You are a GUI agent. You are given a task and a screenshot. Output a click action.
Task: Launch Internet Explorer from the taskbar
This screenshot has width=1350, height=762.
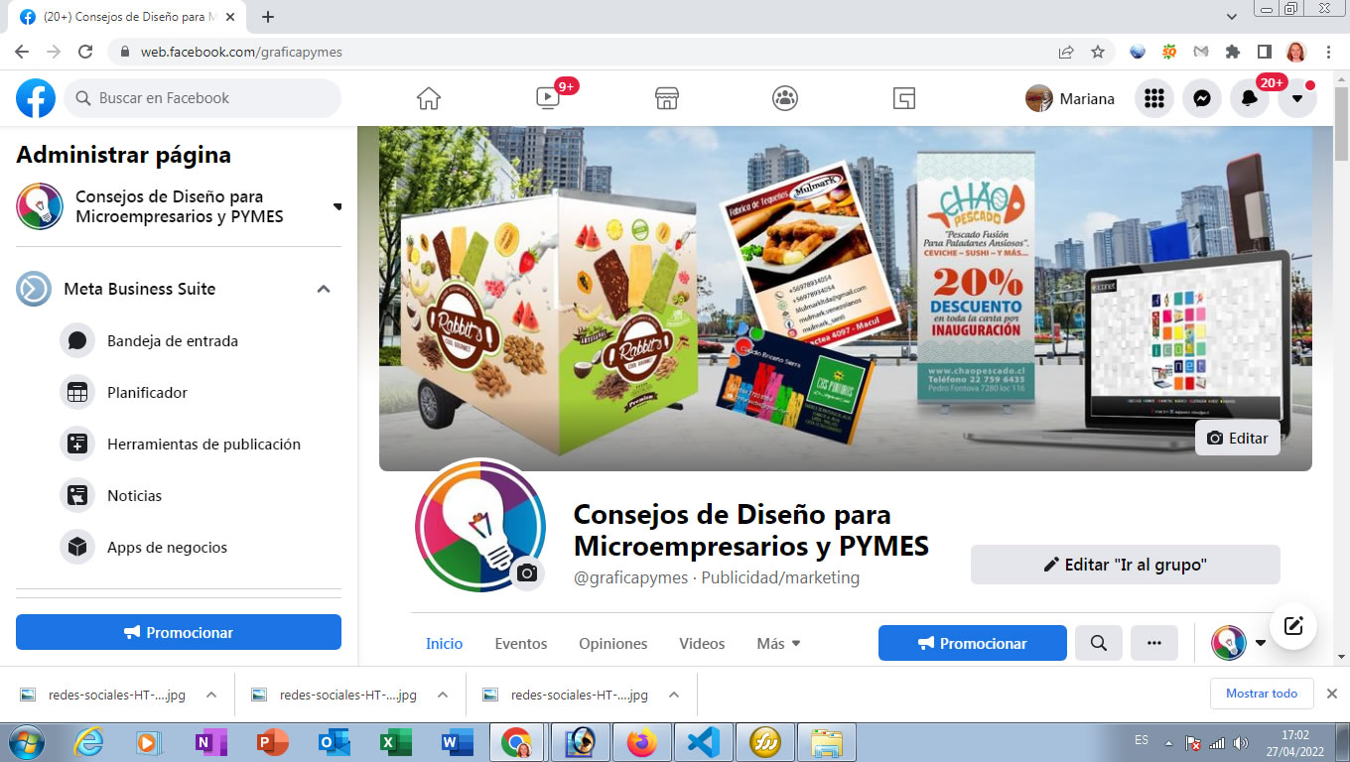[x=88, y=742]
